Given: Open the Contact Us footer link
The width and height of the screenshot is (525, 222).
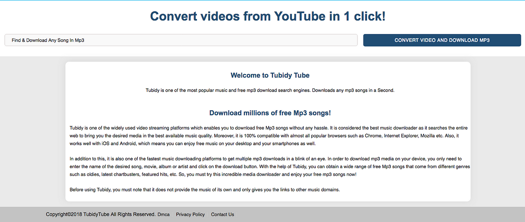Looking at the screenshot, I should pyautogui.click(x=222, y=215).
